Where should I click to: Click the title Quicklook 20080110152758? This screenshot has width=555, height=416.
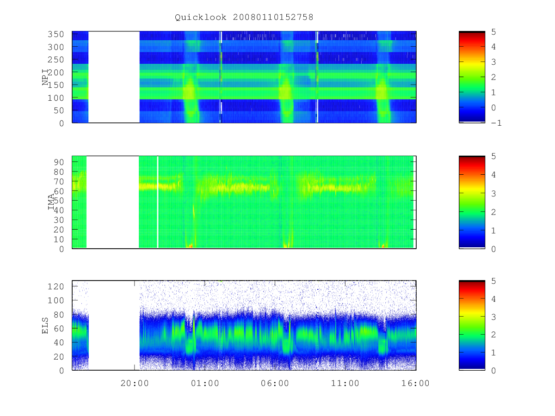pyautogui.click(x=244, y=17)
